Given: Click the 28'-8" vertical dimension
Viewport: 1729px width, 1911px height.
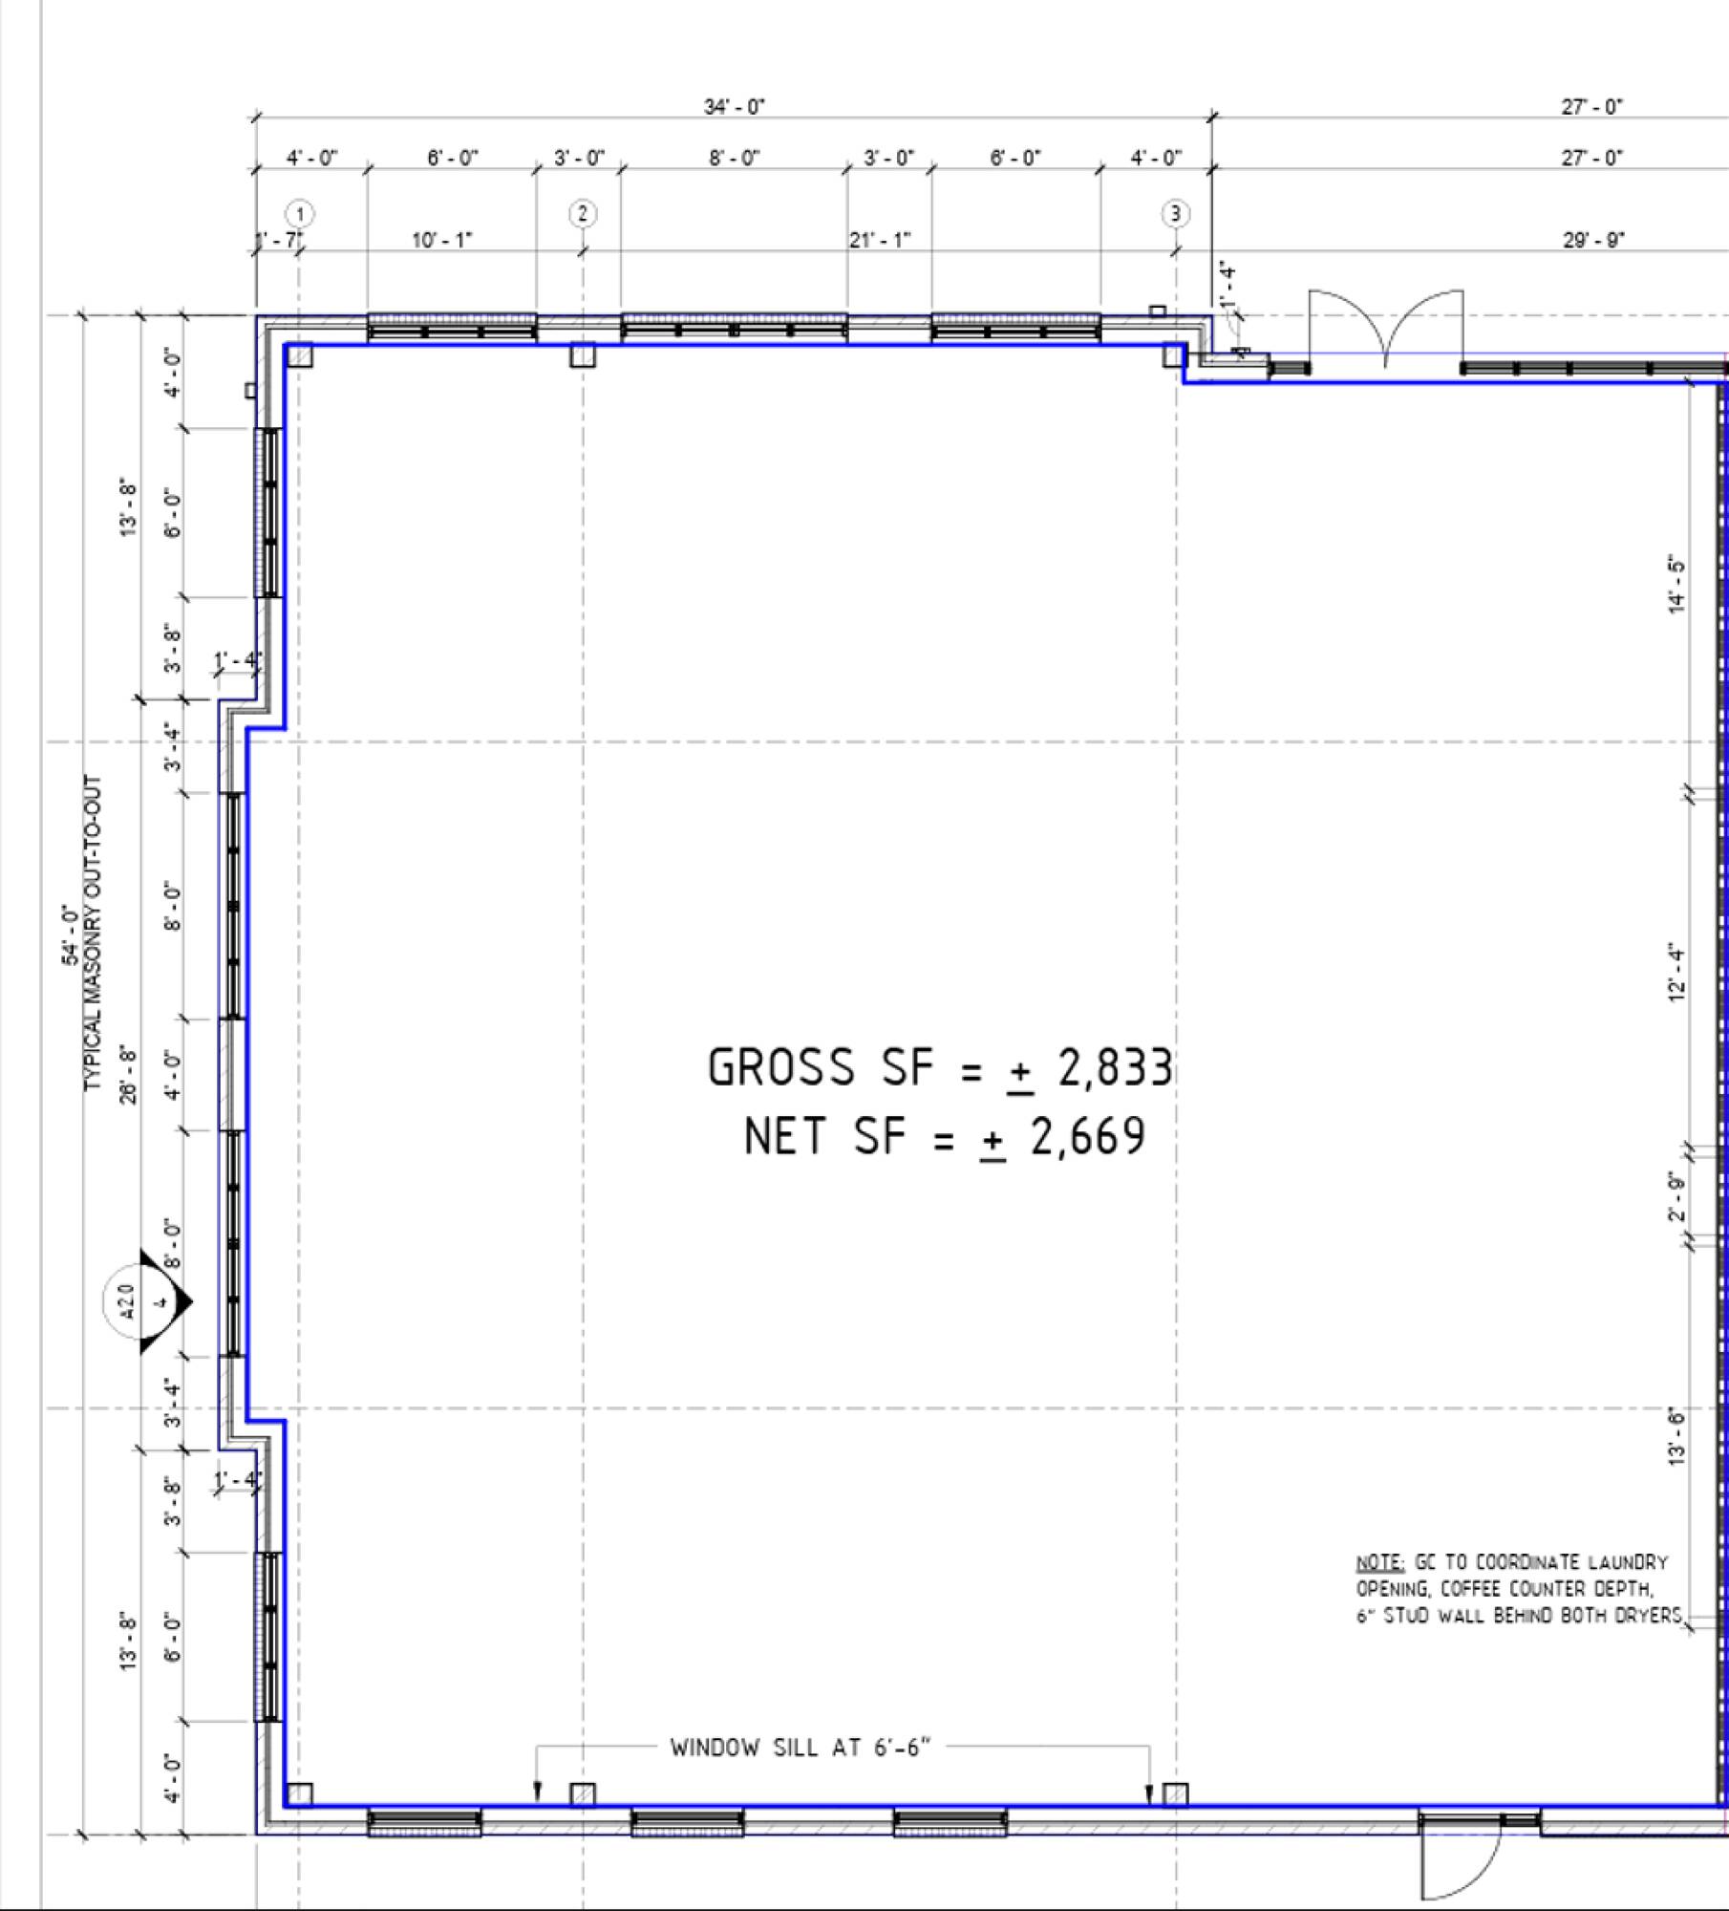Looking at the screenshot, I should pos(128,1074).
